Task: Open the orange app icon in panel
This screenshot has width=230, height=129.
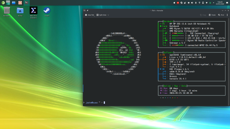Action: coord(20,3)
